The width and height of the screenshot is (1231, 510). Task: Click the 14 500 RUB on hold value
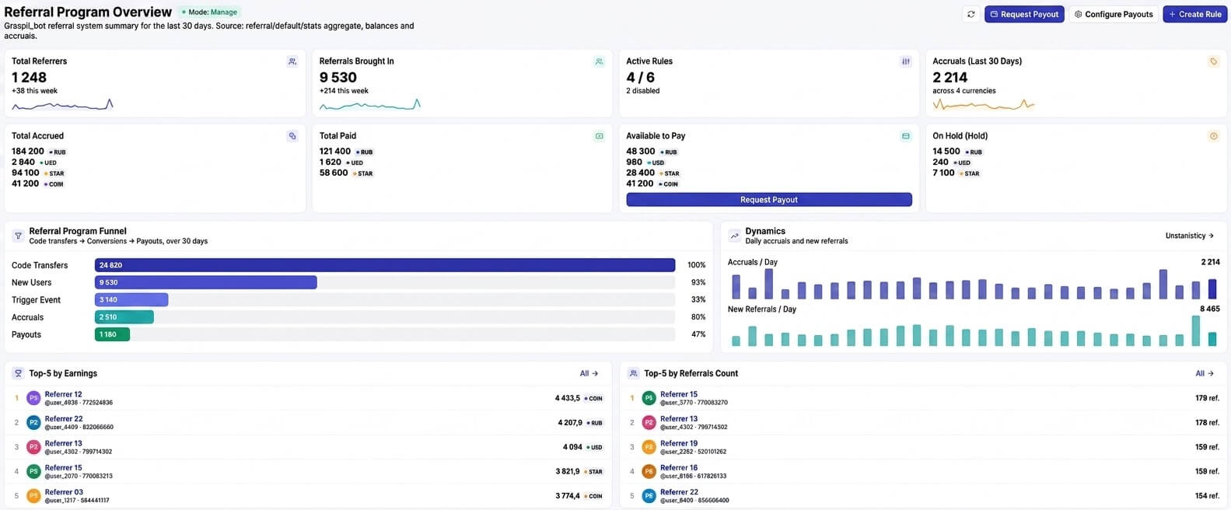coord(957,152)
